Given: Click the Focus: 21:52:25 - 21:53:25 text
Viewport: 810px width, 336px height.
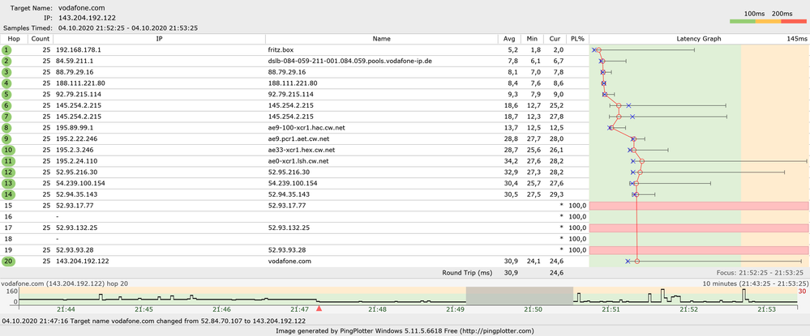Looking at the screenshot, I should (760, 273).
